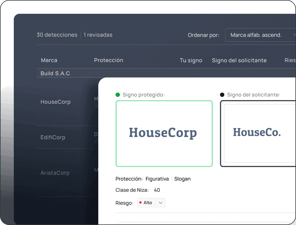Viewport: 296px width, 225px height.
Task: Sort by the Protección column header
Action: [109, 60]
